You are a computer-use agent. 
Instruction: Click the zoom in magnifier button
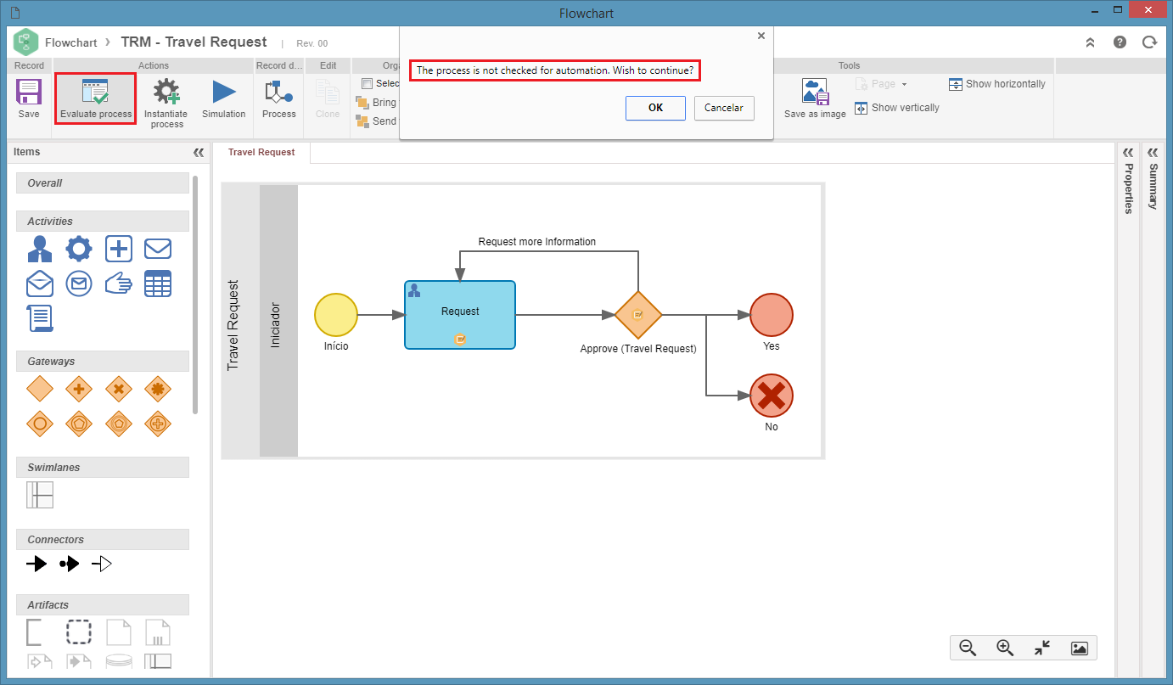pos(1005,648)
